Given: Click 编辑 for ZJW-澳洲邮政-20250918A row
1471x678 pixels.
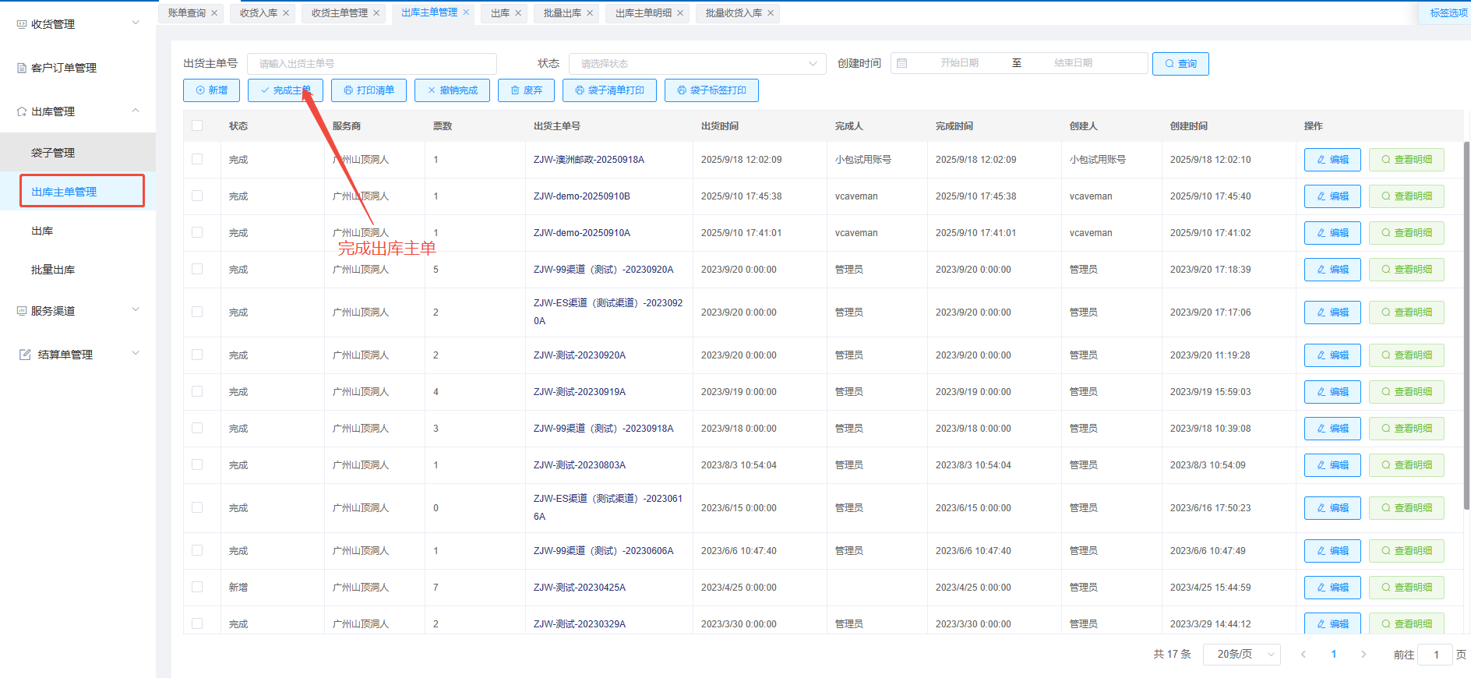Looking at the screenshot, I should 1332,160.
